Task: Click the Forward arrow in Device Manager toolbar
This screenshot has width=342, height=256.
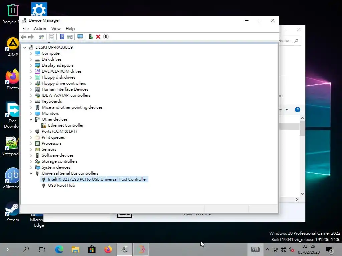Action: click(31, 37)
